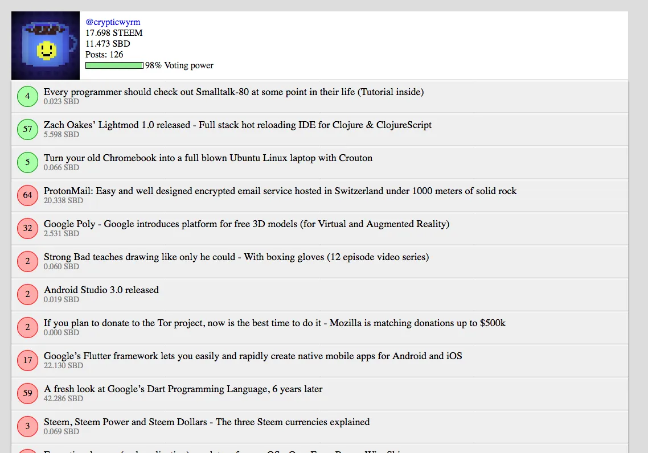The image size is (648, 453).
Task: Click the red vote circle showing 59
Action: [28, 394]
